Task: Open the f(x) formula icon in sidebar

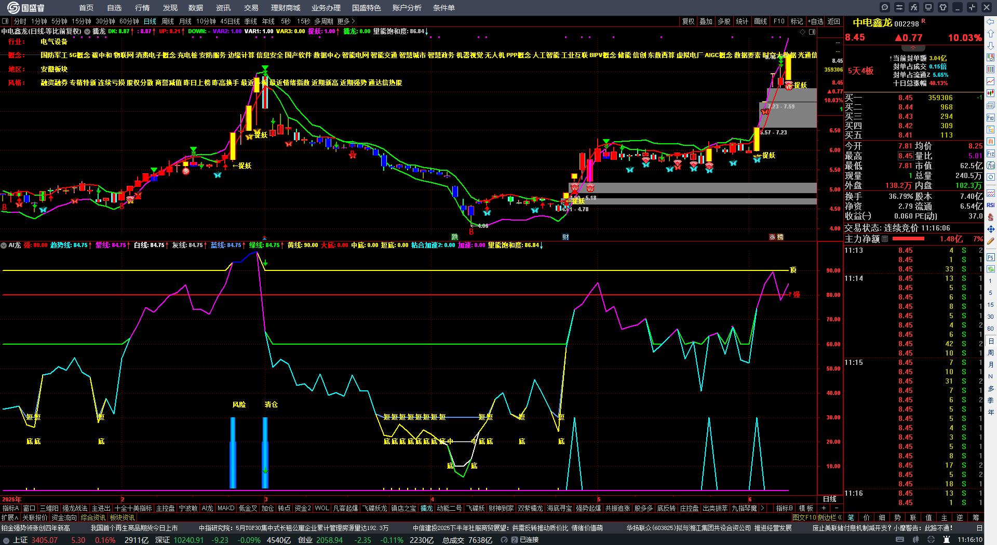Action: pos(990,166)
